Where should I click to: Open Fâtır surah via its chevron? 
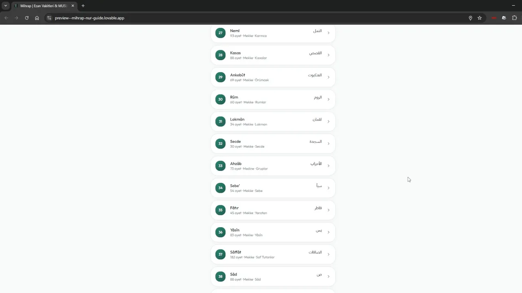328,210
